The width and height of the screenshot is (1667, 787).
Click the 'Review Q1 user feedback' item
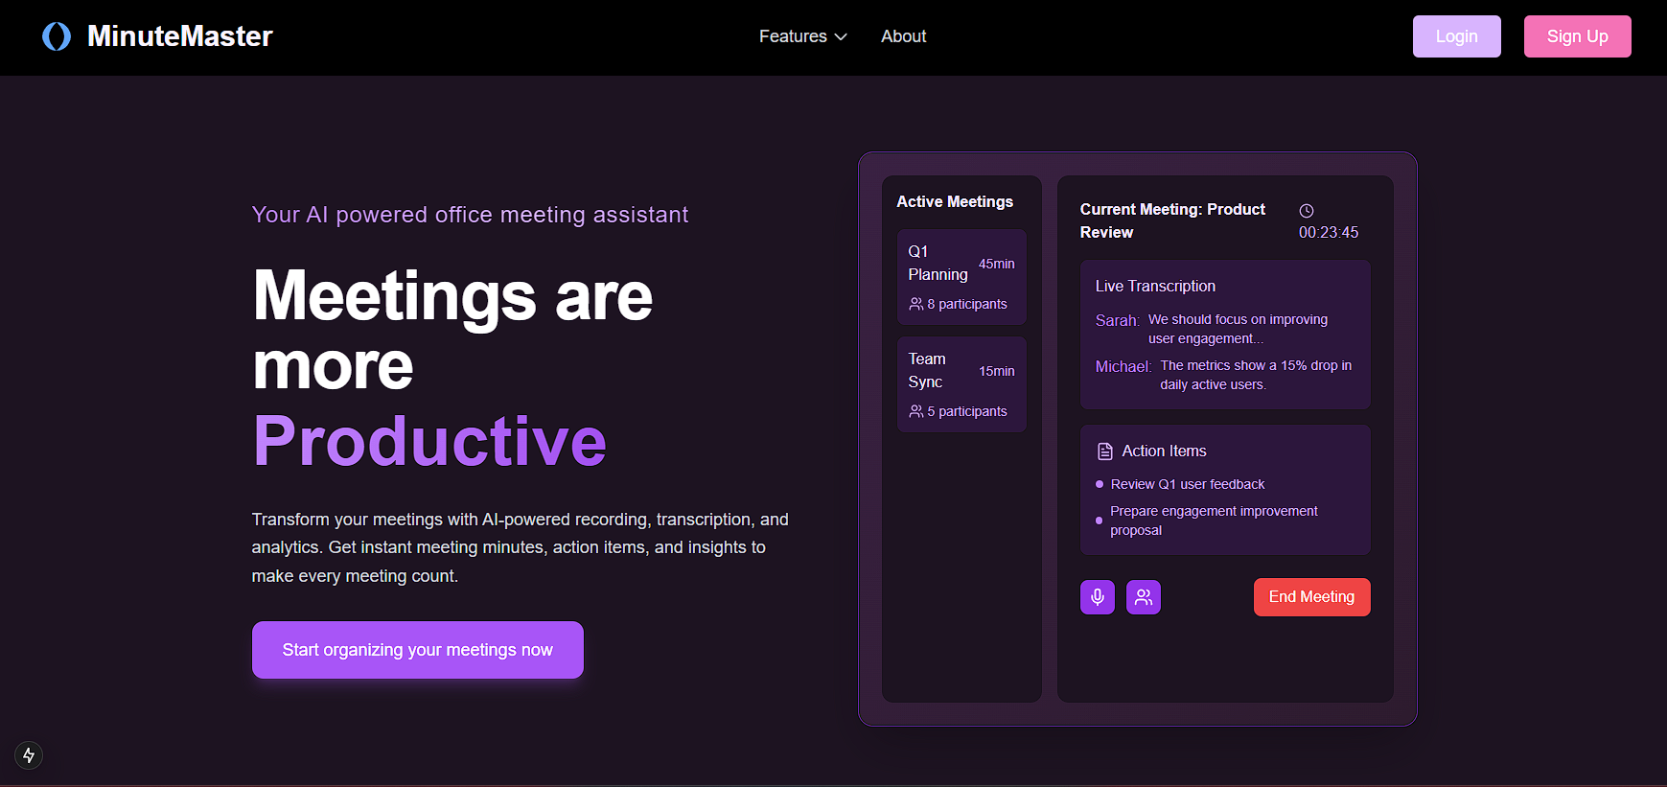tap(1188, 484)
